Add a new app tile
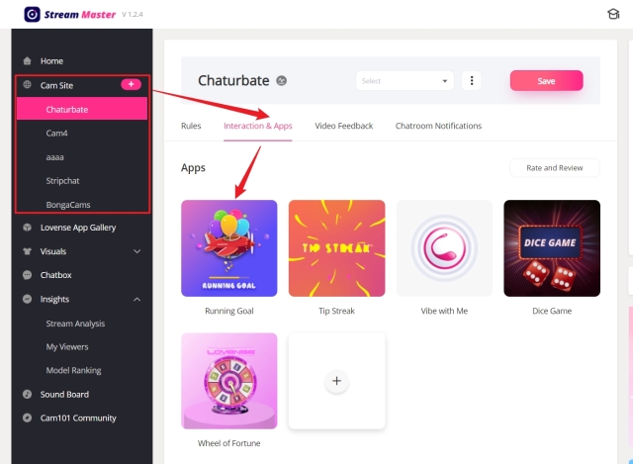This screenshot has height=464, width=633. [x=336, y=381]
